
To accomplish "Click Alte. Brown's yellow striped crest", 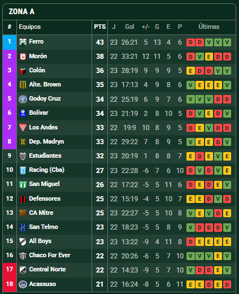I will pyautogui.click(x=23, y=85).
